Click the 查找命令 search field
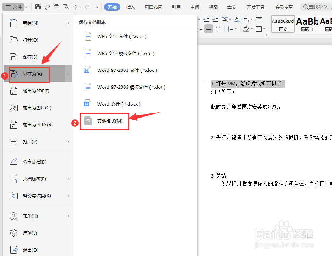The width and height of the screenshot is (332, 256). click(x=316, y=7)
